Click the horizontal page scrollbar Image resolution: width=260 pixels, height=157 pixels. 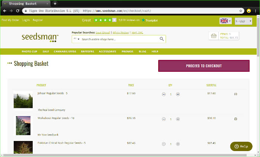[x=125, y=155]
